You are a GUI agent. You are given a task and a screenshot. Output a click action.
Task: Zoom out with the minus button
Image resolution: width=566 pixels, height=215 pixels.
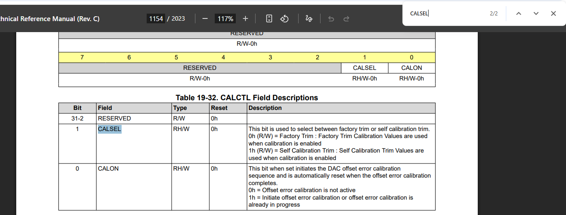click(205, 18)
